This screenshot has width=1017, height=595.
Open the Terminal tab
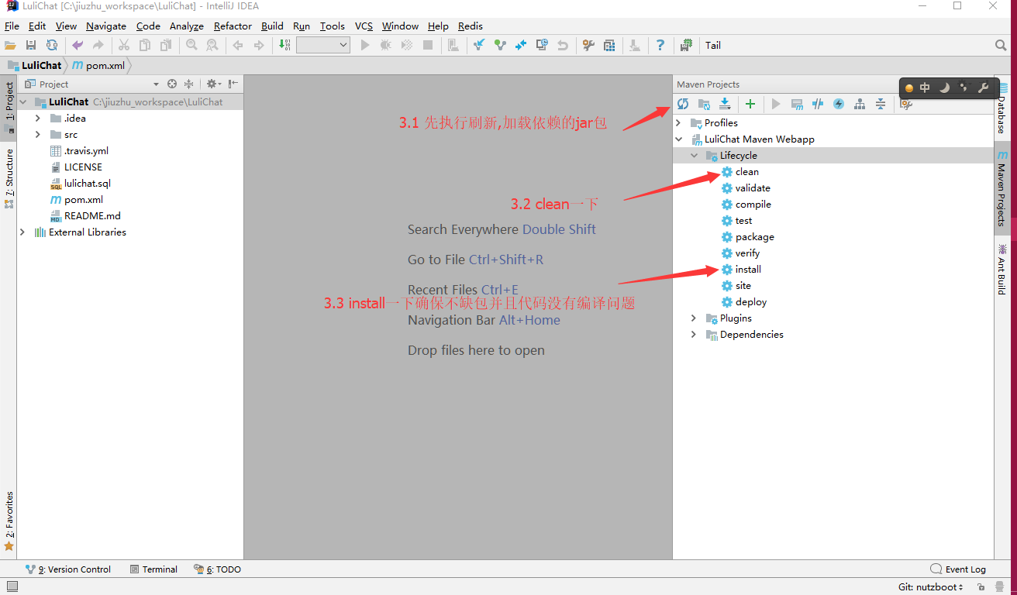tap(153, 569)
